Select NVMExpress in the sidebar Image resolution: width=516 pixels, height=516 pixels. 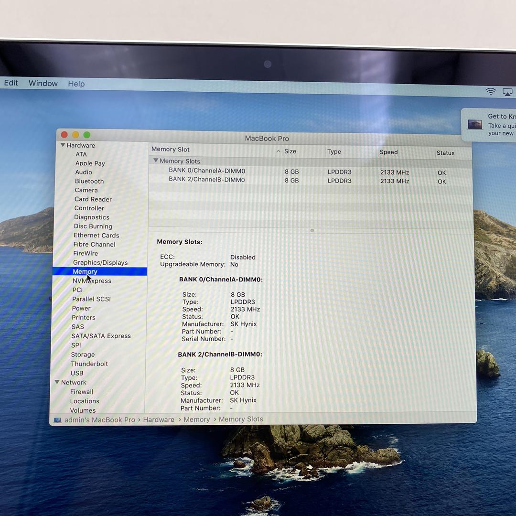coord(92,281)
